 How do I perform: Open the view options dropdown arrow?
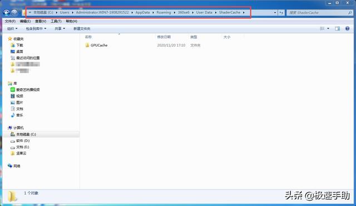click(x=328, y=28)
